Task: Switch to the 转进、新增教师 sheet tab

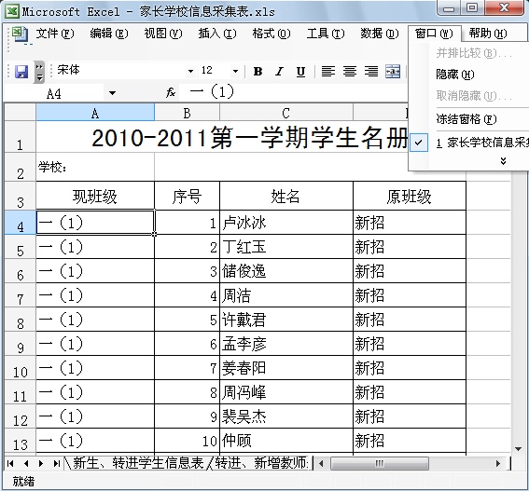Action: [261, 463]
